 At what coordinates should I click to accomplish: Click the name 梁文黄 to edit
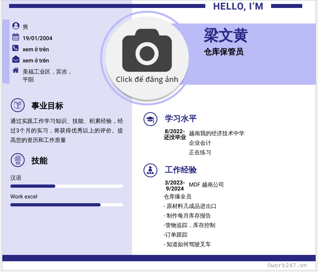click(225, 35)
